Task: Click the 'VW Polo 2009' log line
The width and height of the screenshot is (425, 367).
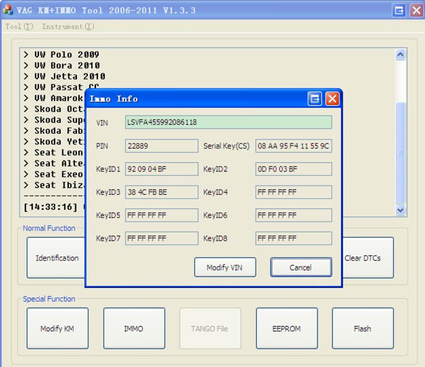Action: tap(61, 55)
